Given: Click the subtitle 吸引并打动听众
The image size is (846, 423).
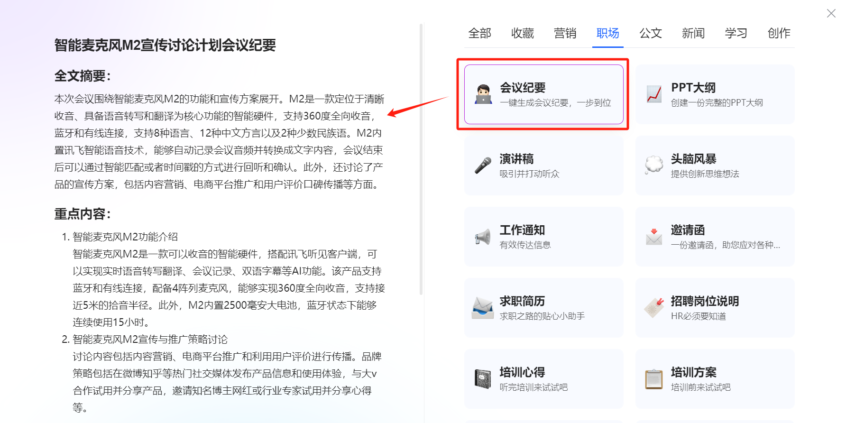Looking at the screenshot, I should point(529,174).
